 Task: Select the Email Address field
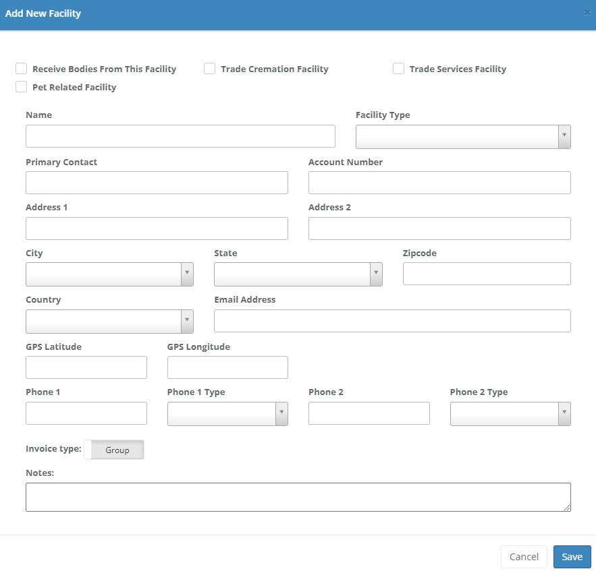coord(392,321)
